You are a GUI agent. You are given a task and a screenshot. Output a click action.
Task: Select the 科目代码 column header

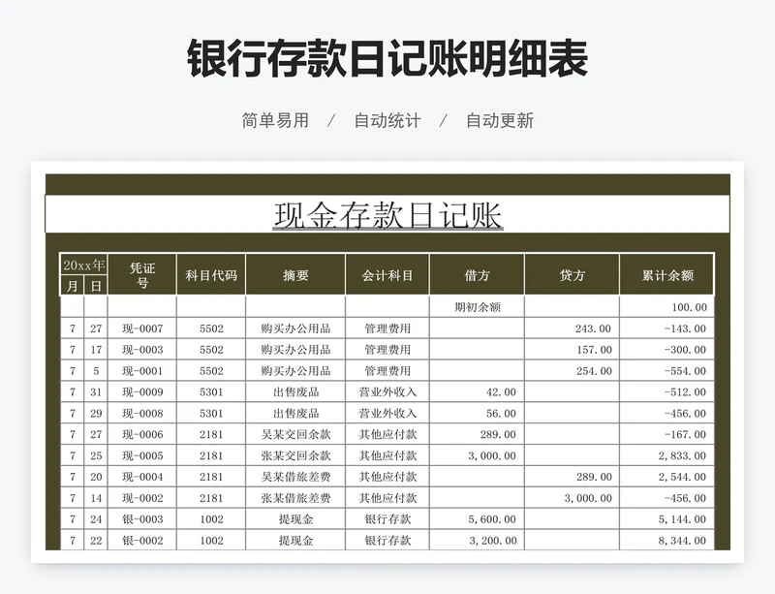click(211, 275)
